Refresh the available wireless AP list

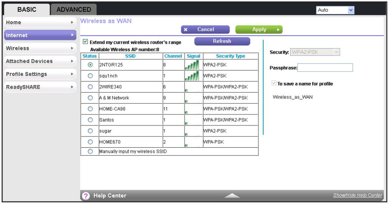coord(222,41)
